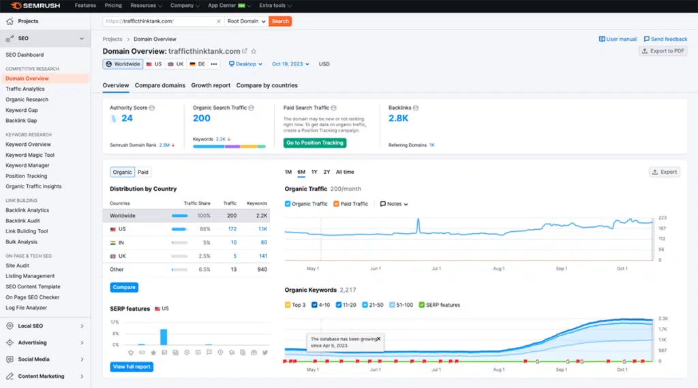Image resolution: width=698 pixels, height=388 pixels.
Task: Click orange Search button
Action: pos(280,21)
